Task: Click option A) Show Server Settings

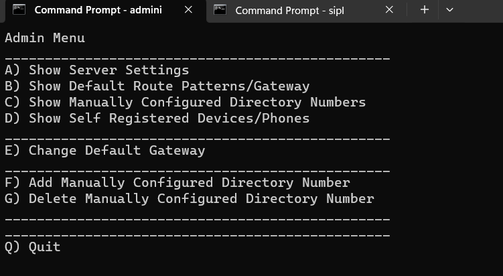Action: 97,70
